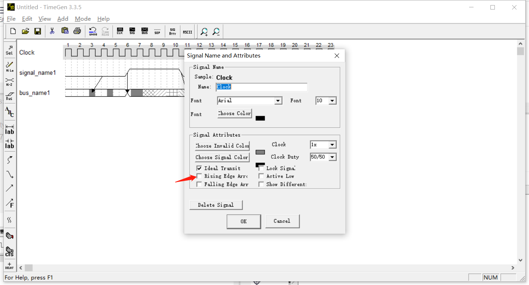This screenshot has height=285, width=529.
Task: Click the ASCII toolbar icon
Action: (x=187, y=31)
